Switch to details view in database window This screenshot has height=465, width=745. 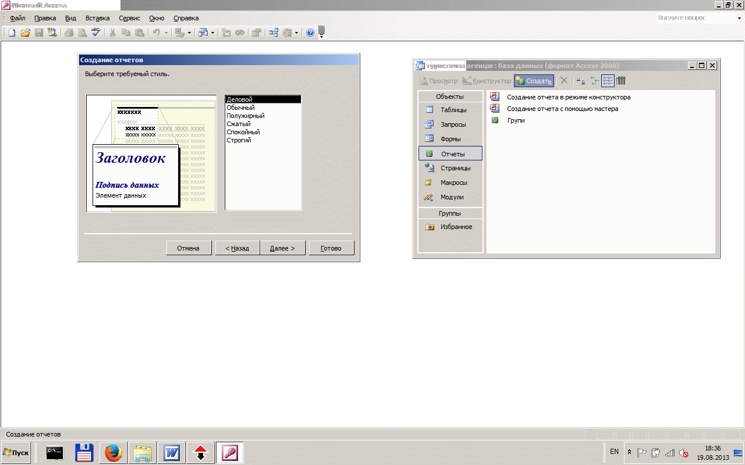click(621, 81)
